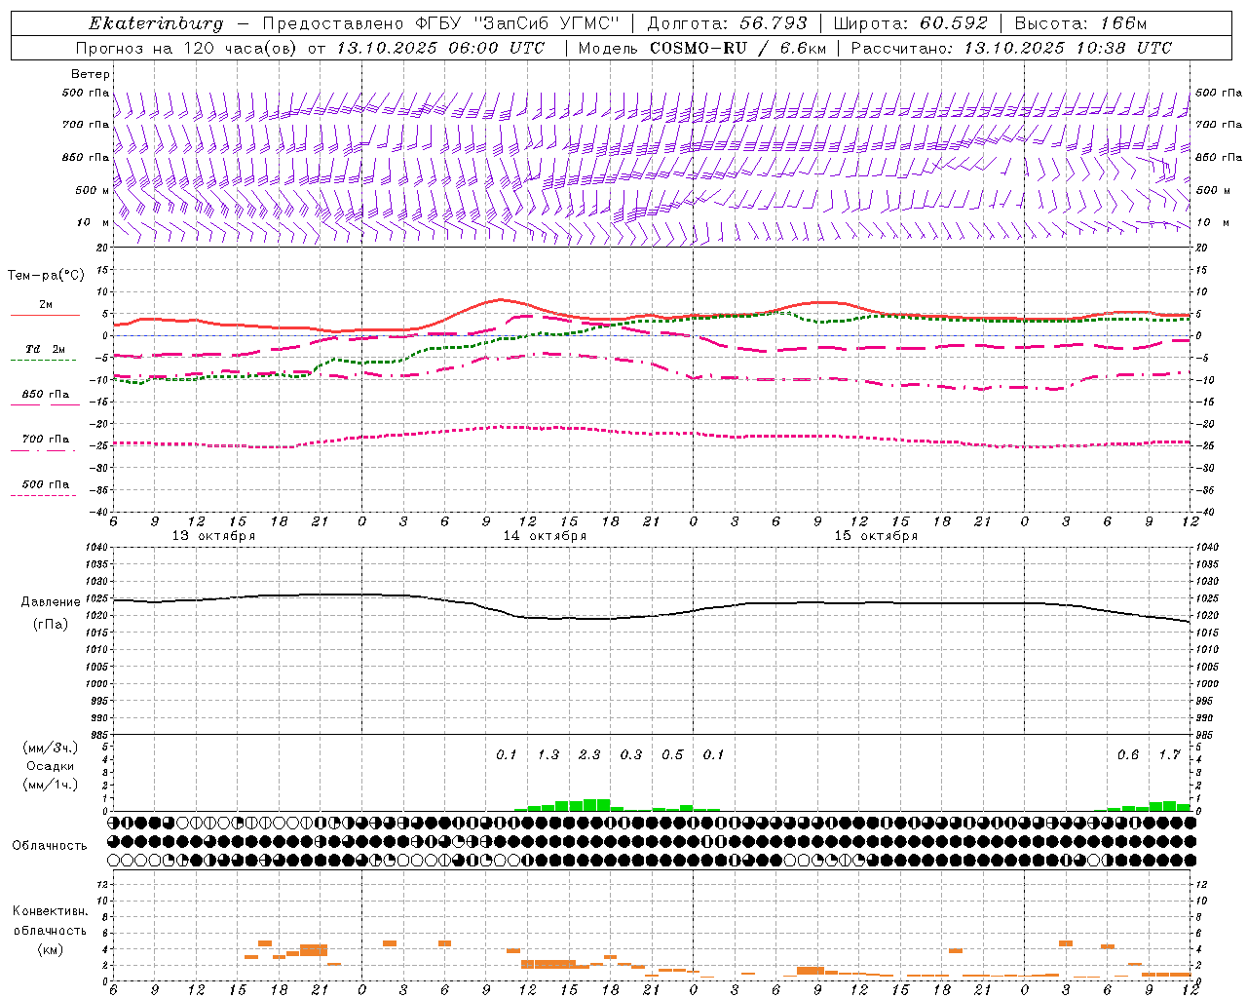The image size is (1247, 998).
Task: Click the '(мм/3ч.)' precipitation unit label
Action: pos(51,748)
